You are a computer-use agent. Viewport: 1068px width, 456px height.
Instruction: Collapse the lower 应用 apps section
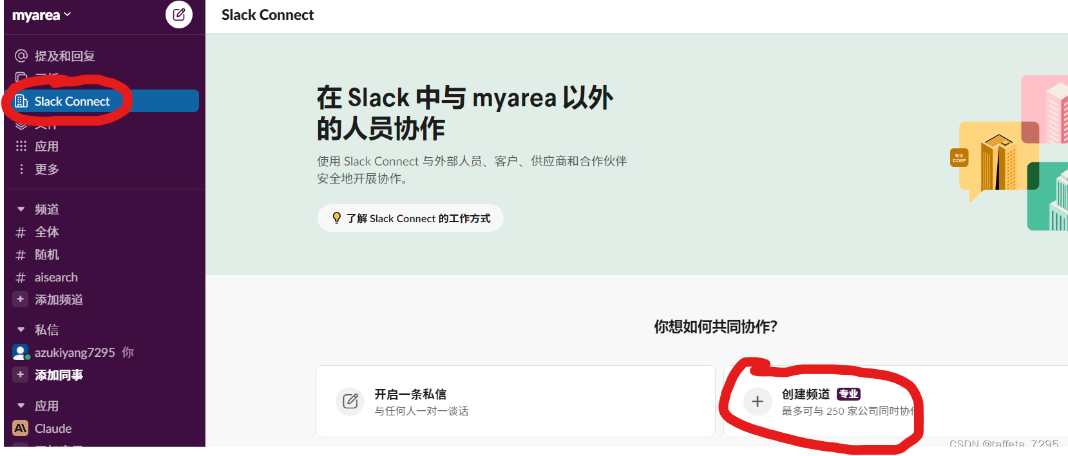click(21, 406)
